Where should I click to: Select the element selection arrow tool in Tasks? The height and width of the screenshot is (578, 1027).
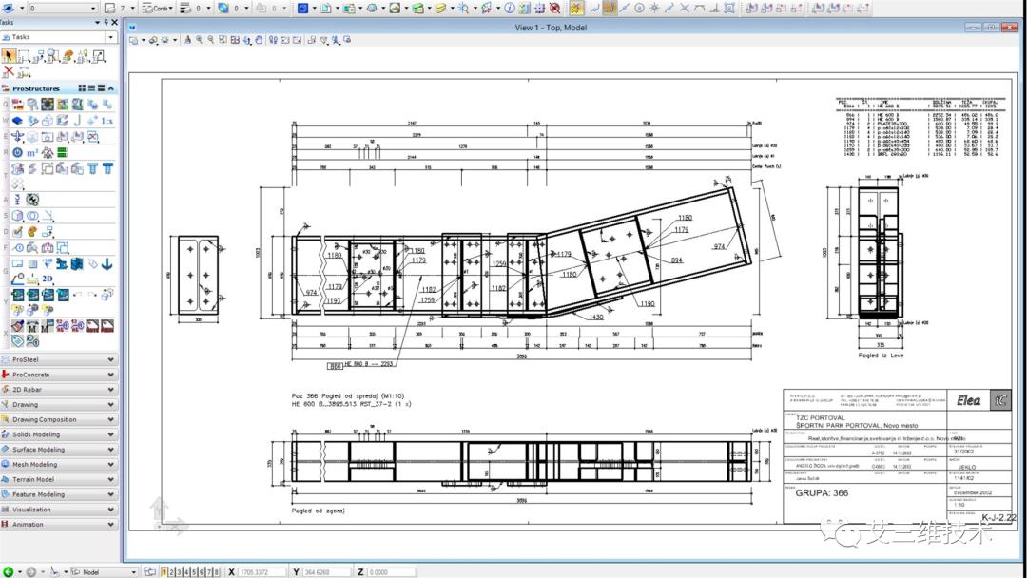tap(10, 55)
